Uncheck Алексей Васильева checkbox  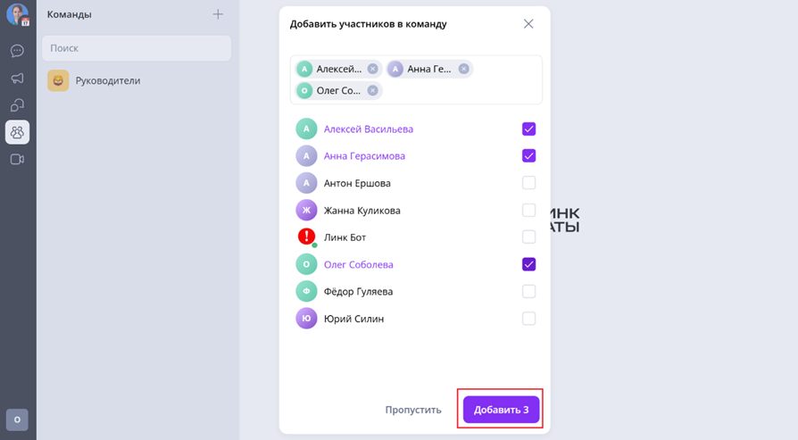pos(528,129)
